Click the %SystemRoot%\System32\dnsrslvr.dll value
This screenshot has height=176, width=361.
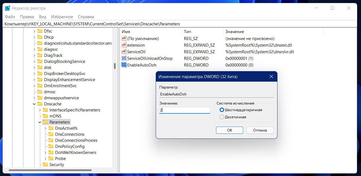(x=259, y=52)
